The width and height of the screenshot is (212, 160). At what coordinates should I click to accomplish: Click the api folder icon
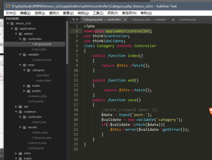[20, 106]
